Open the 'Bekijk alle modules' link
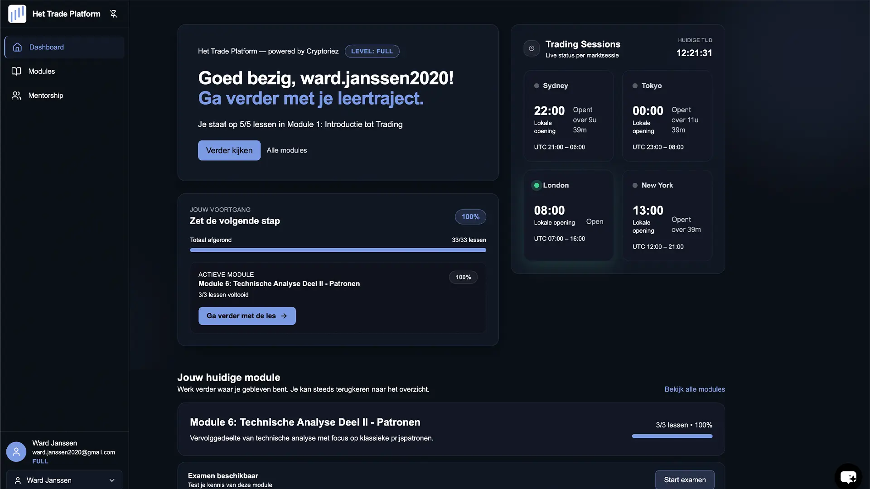Screen dimensions: 870x489 [x=694, y=389]
